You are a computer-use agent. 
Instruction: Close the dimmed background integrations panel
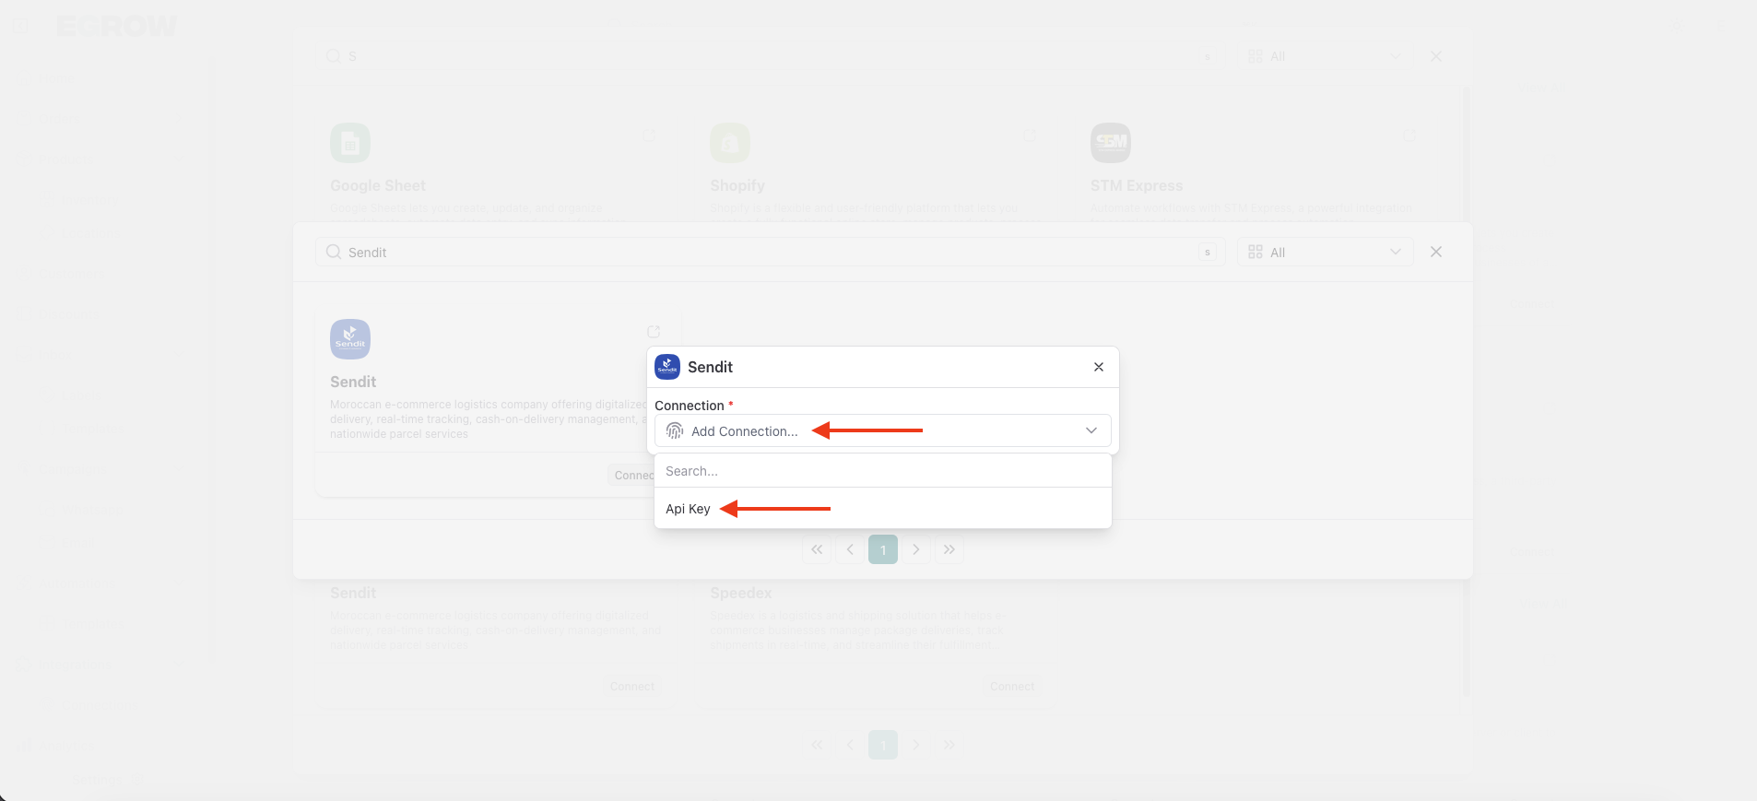click(x=1436, y=56)
